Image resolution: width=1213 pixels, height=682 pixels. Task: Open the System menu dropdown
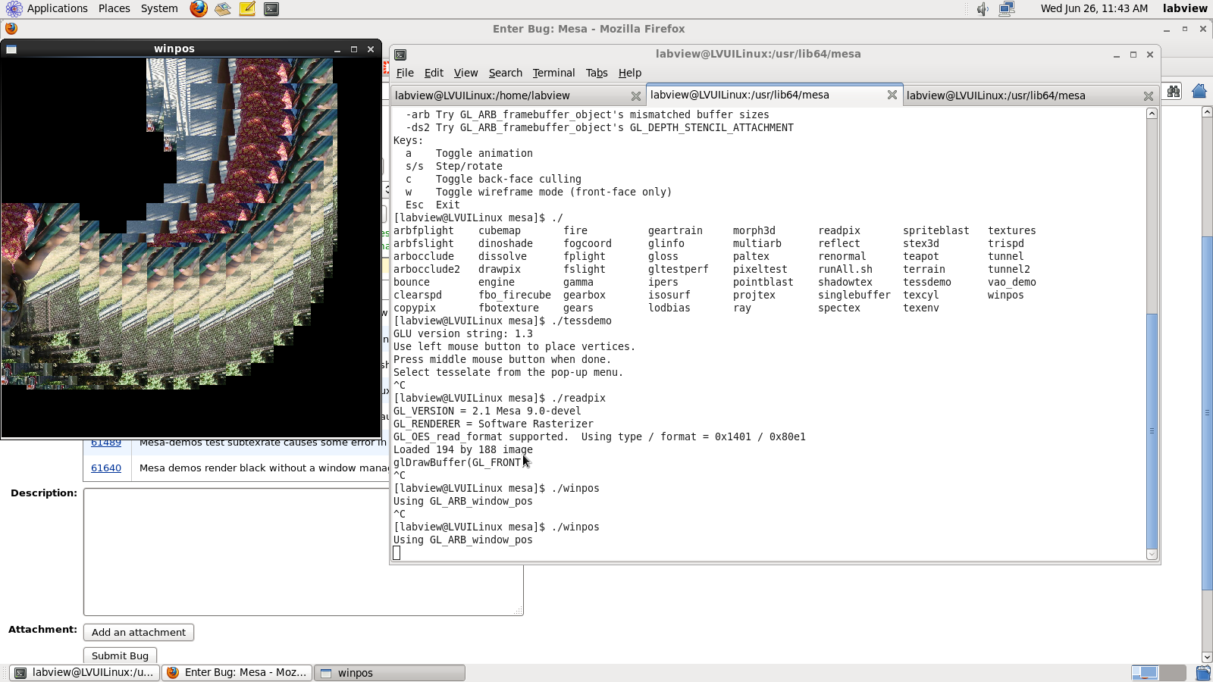click(x=159, y=8)
